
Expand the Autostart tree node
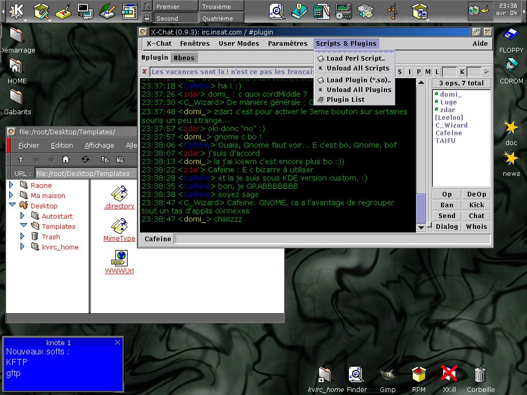(22, 216)
